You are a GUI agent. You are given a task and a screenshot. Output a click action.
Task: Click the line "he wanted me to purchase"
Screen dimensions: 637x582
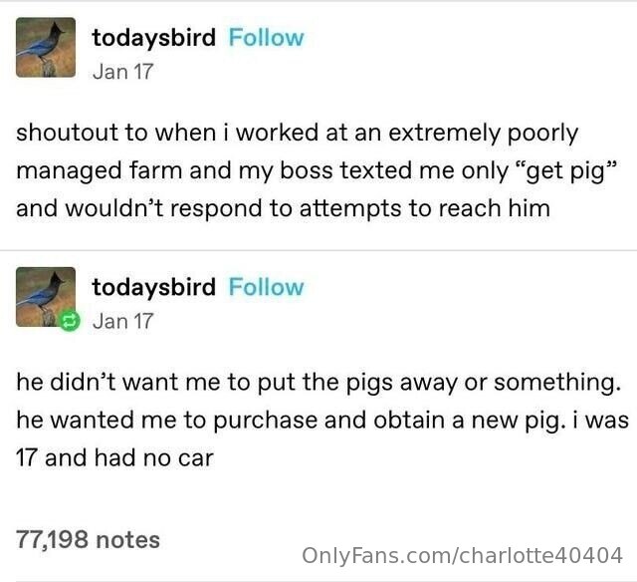pyautogui.click(x=322, y=421)
